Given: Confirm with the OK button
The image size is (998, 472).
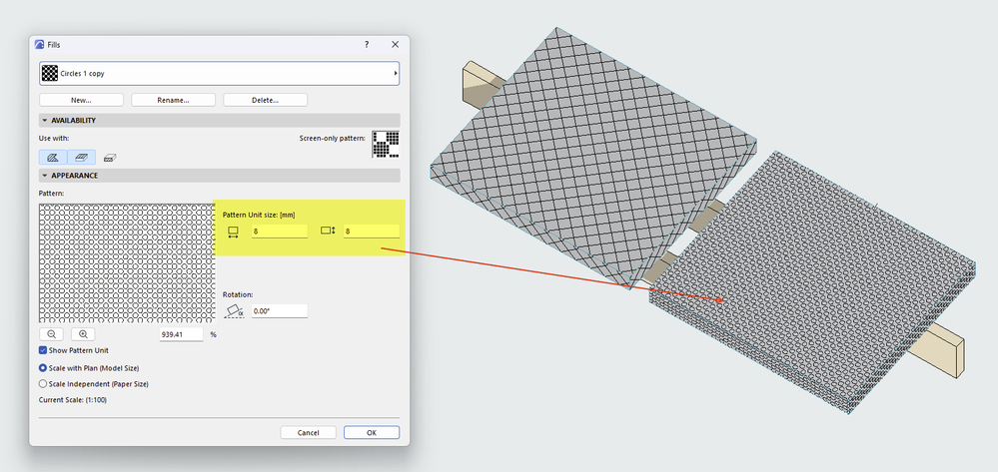Looking at the screenshot, I should pos(372,432).
